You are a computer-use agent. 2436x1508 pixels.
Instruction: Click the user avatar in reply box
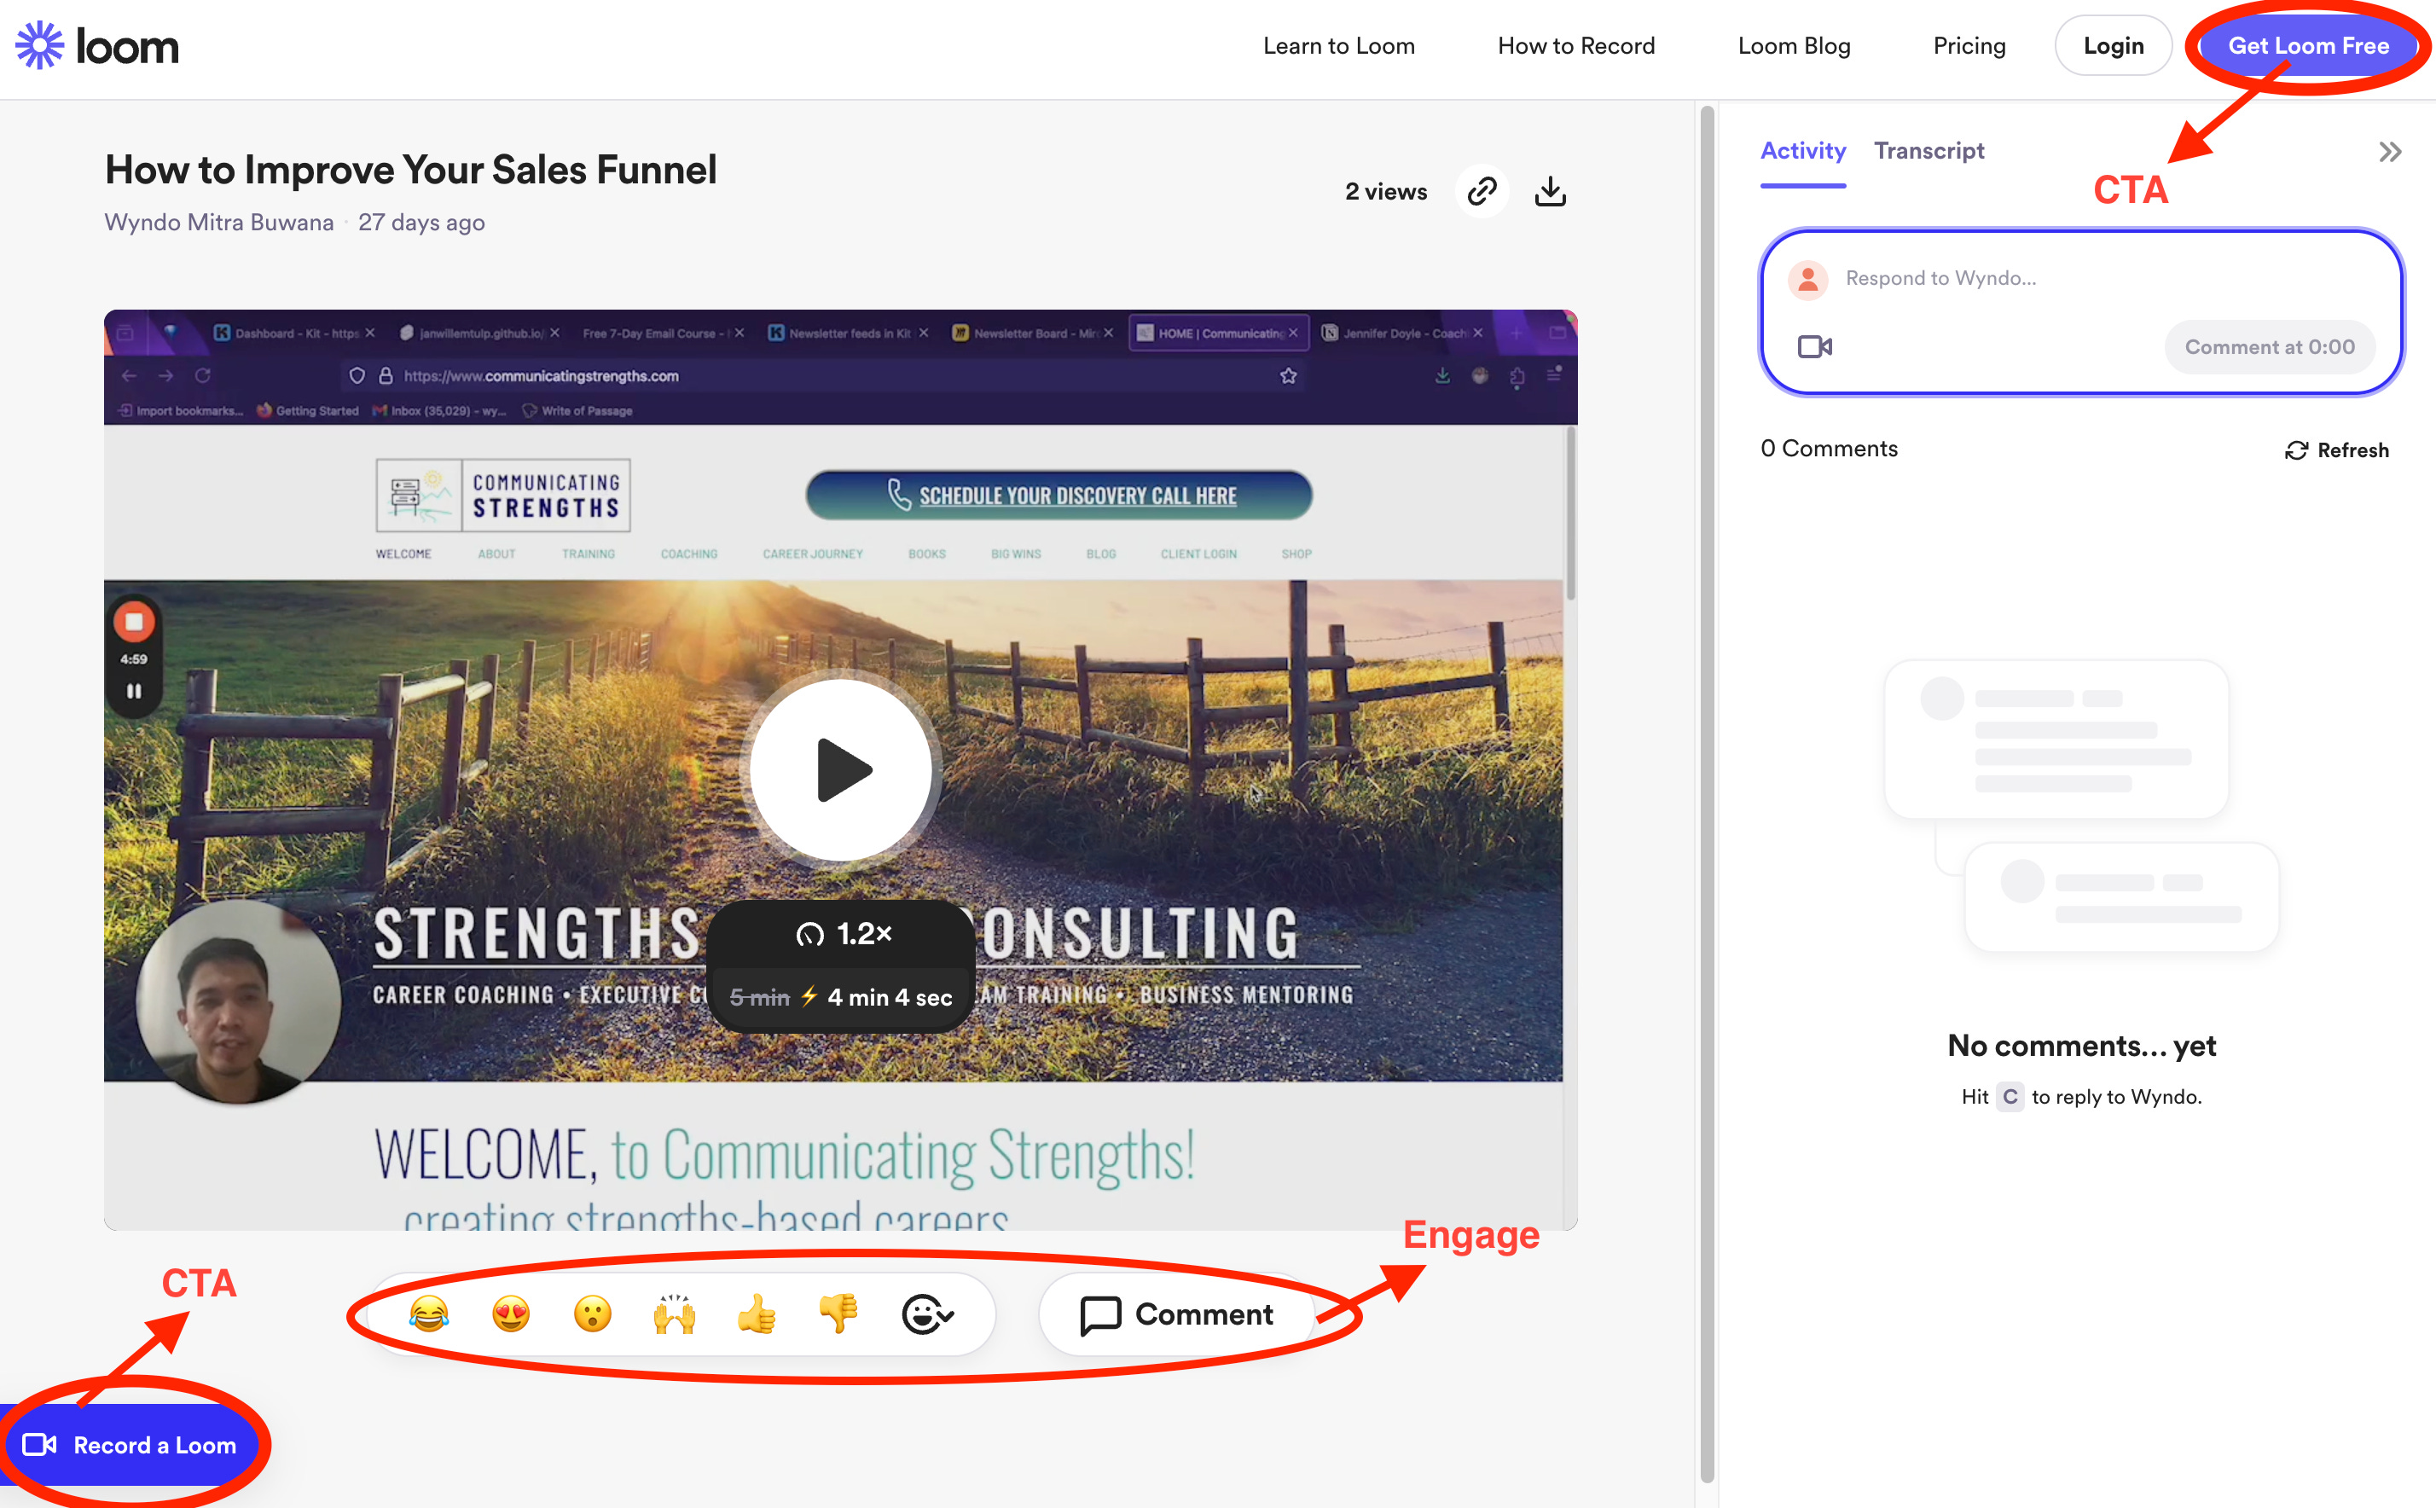pyautogui.click(x=1807, y=281)
